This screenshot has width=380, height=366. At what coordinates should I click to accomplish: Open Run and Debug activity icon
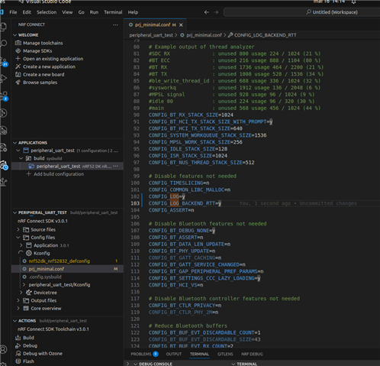[4, 79]
